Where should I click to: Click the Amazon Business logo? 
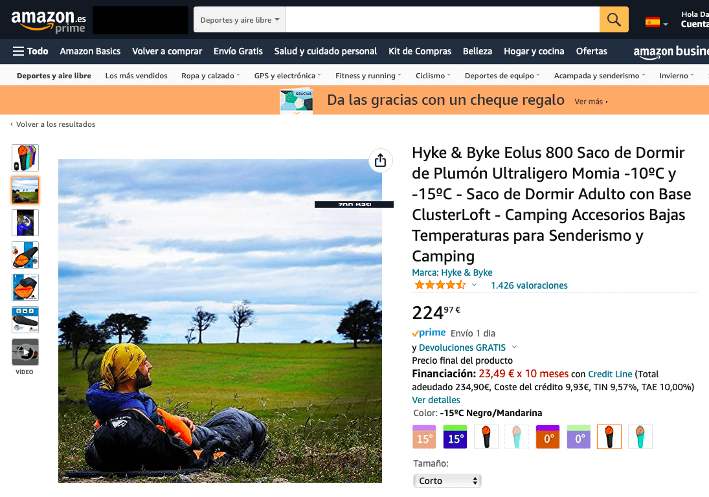[x=671, y=52]
